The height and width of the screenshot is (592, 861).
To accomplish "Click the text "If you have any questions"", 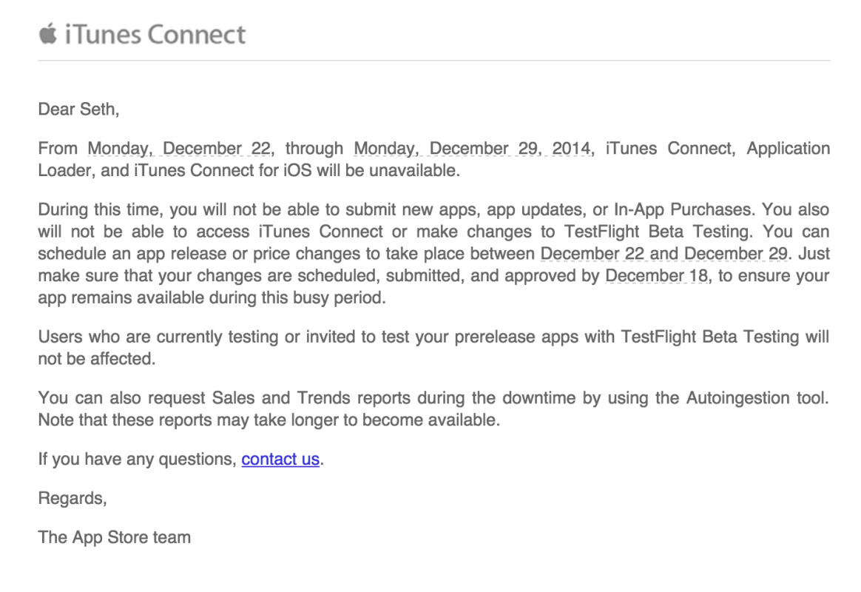I will (136, 459).
